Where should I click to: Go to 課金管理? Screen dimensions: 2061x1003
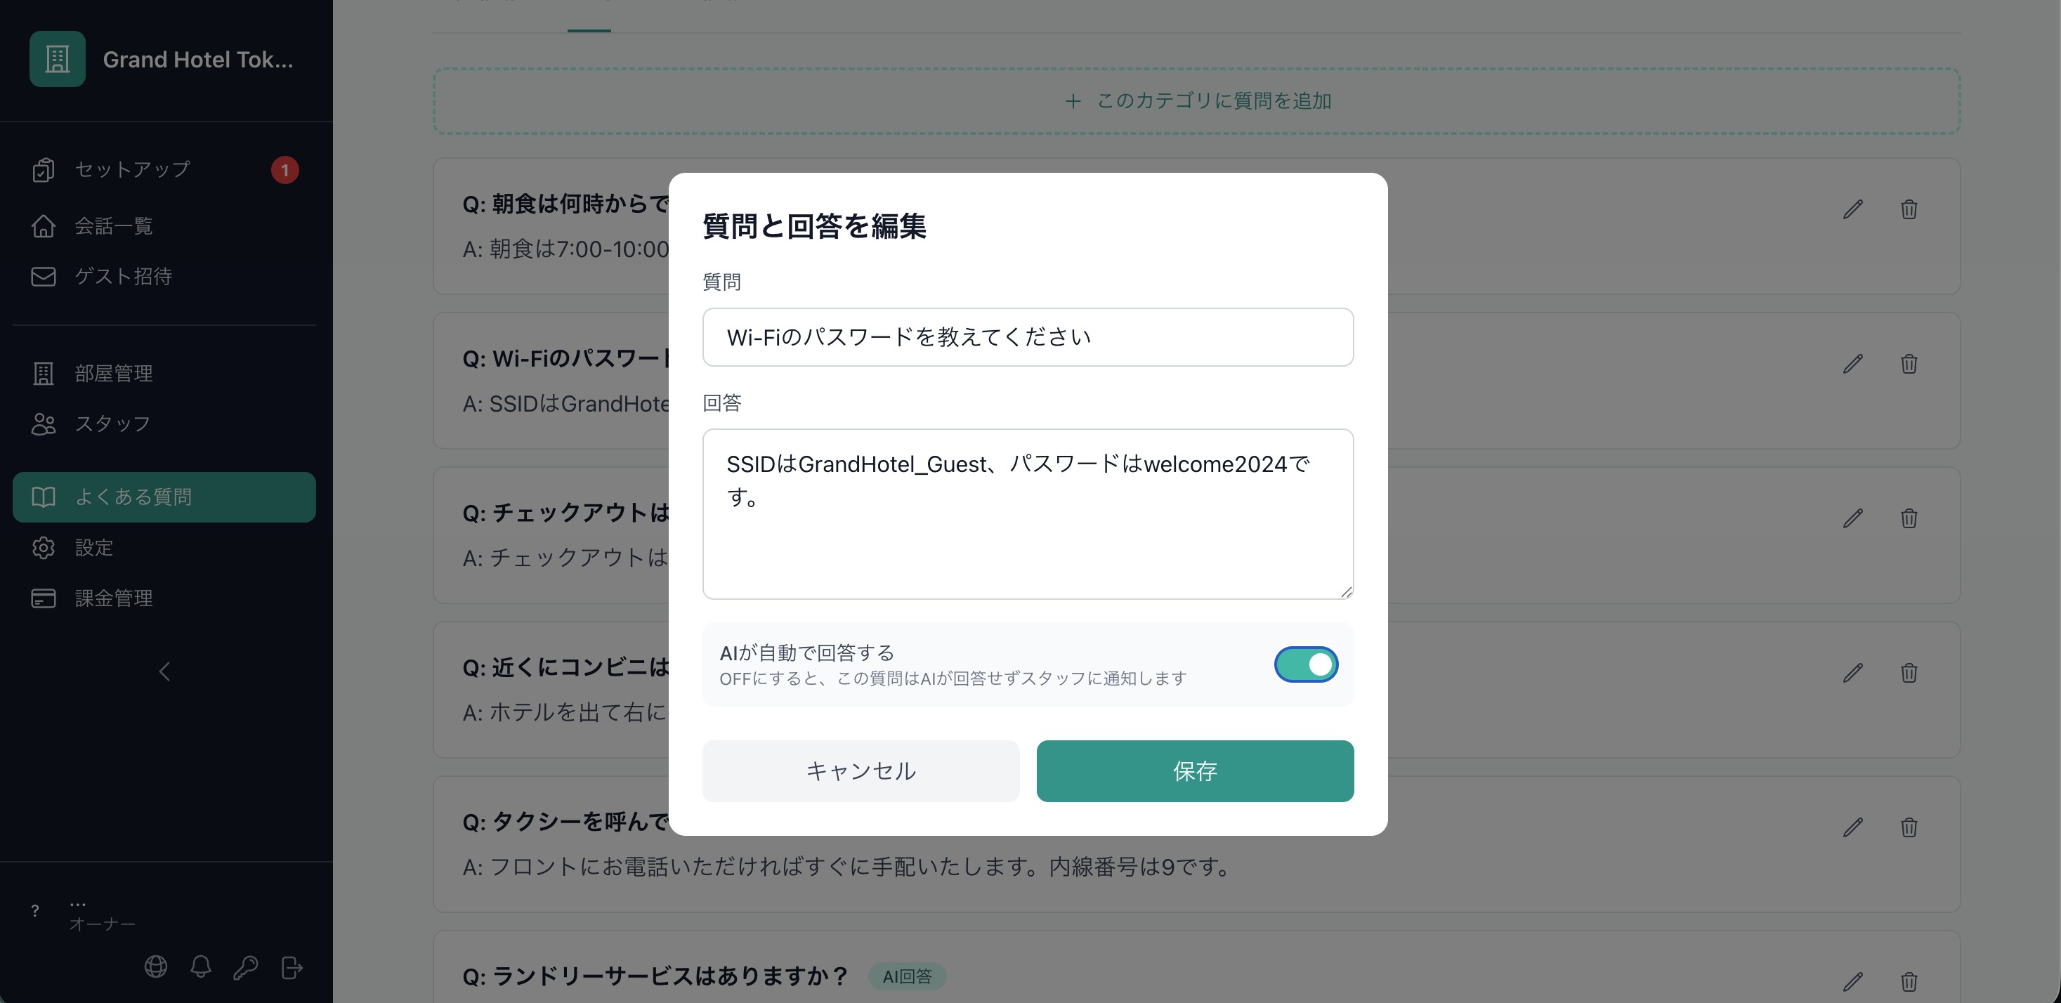click(x=164, y=598)
